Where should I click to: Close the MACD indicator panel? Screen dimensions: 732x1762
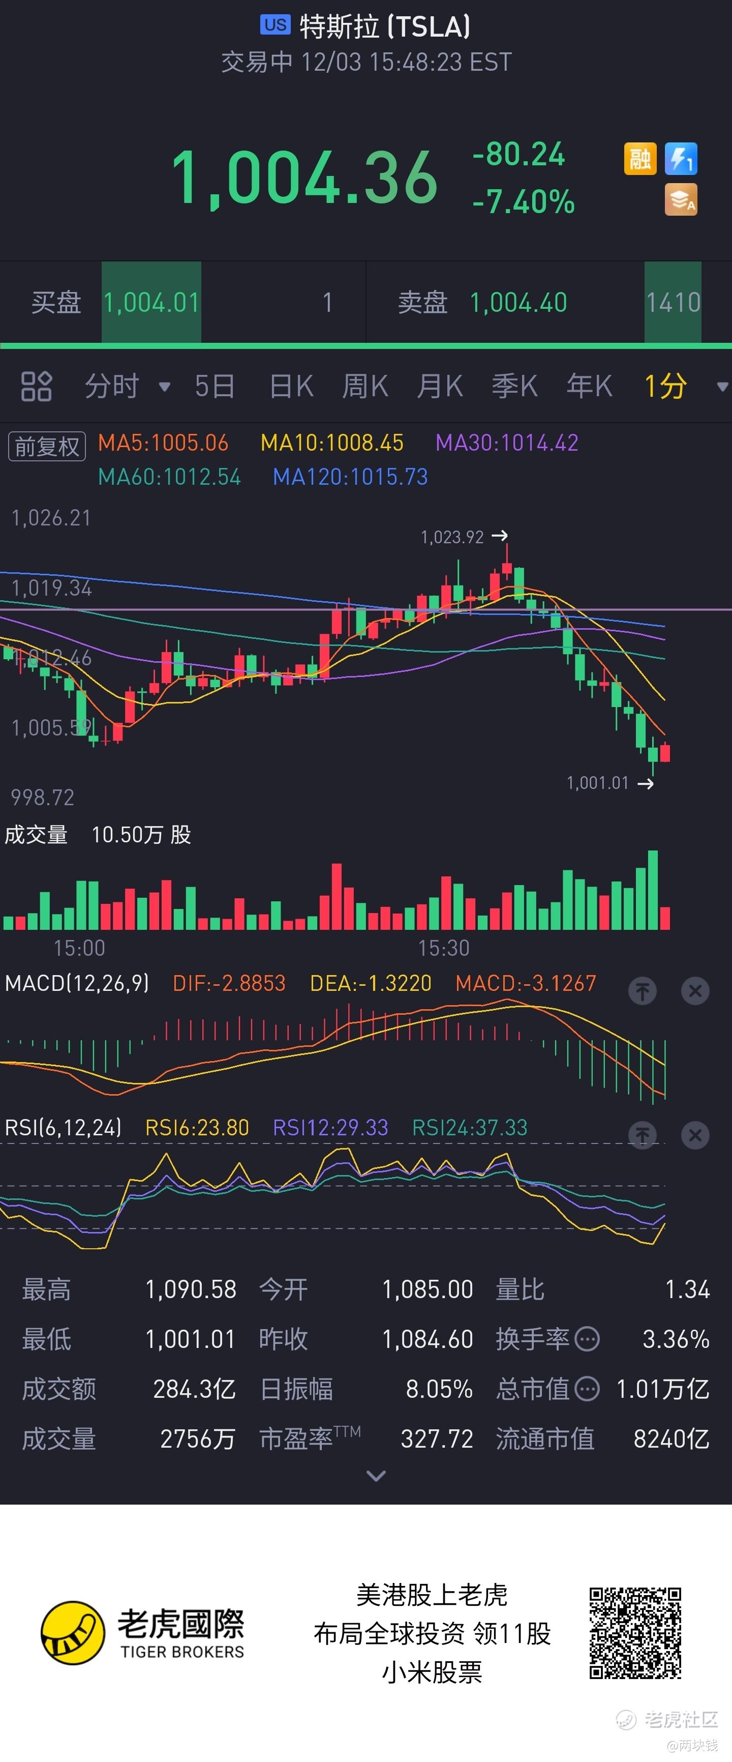coord(695,991)
